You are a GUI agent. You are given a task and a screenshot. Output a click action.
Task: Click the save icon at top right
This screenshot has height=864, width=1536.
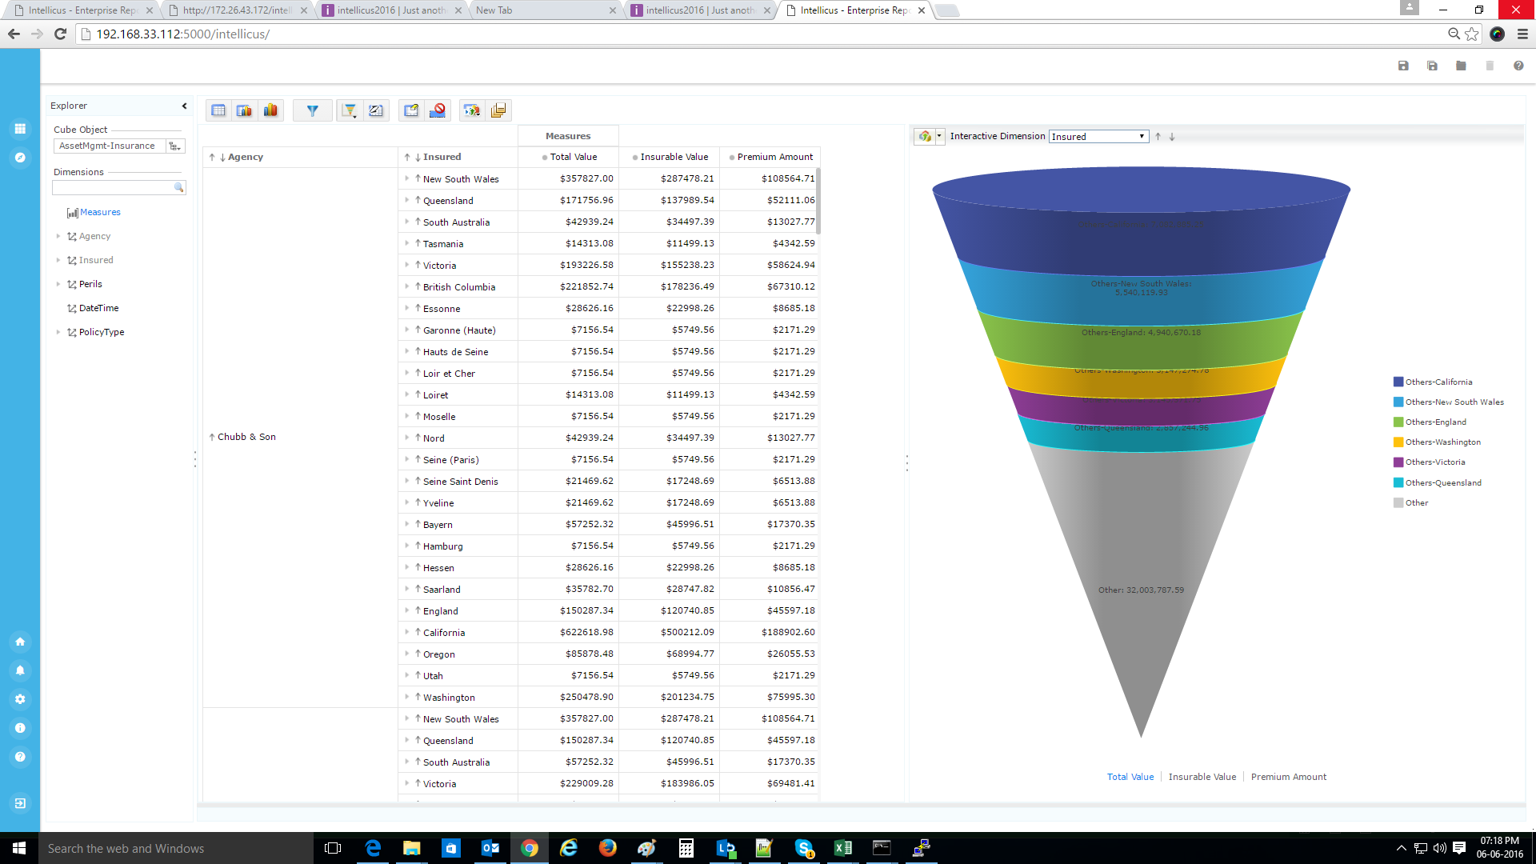pyautogui.click(x=1403, y=66)
